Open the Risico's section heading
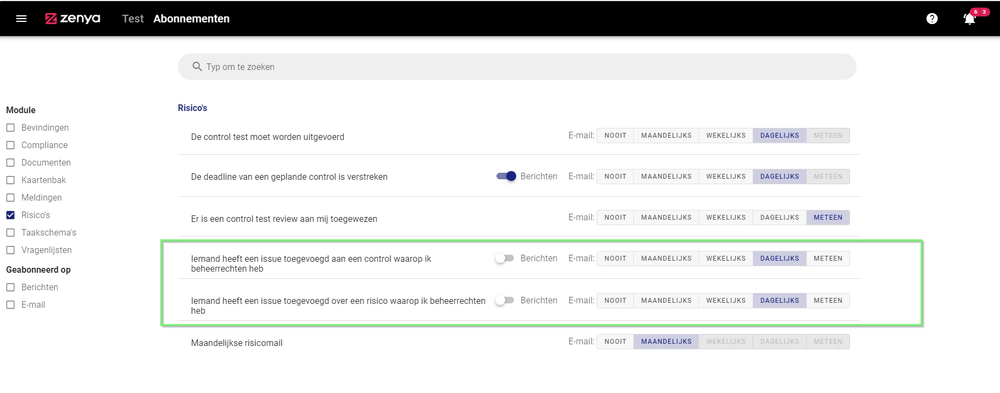 [x=193, y=108]
